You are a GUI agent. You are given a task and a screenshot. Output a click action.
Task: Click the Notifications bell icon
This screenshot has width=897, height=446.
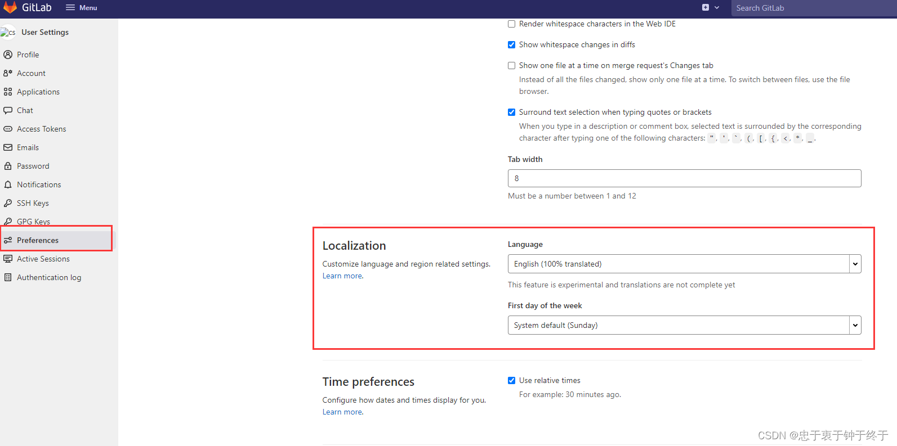pyautogui.click(x=8, y=184)
